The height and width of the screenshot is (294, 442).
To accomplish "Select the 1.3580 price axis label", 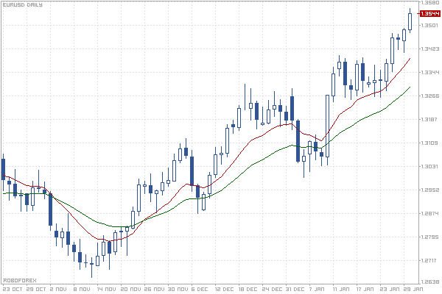I will point(430,3).
